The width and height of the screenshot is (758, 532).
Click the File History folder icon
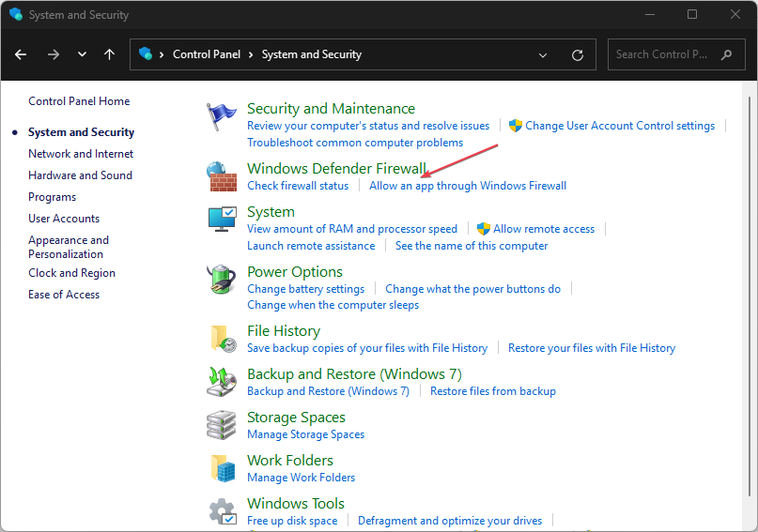pos(224,339)
